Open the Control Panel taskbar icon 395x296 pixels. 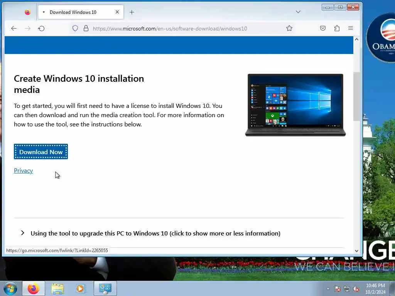(x=105, y=288)
